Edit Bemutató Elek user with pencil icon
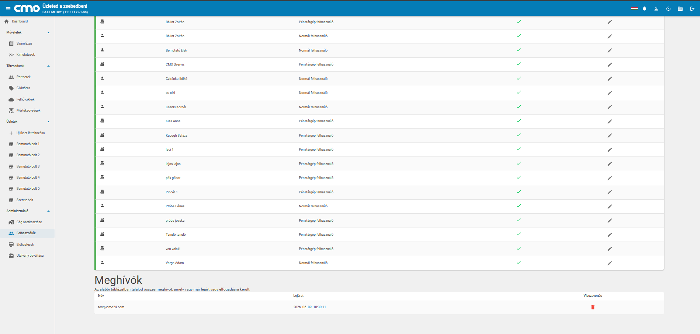This screenshot has width=700, height=334. [x=610, y=50]
